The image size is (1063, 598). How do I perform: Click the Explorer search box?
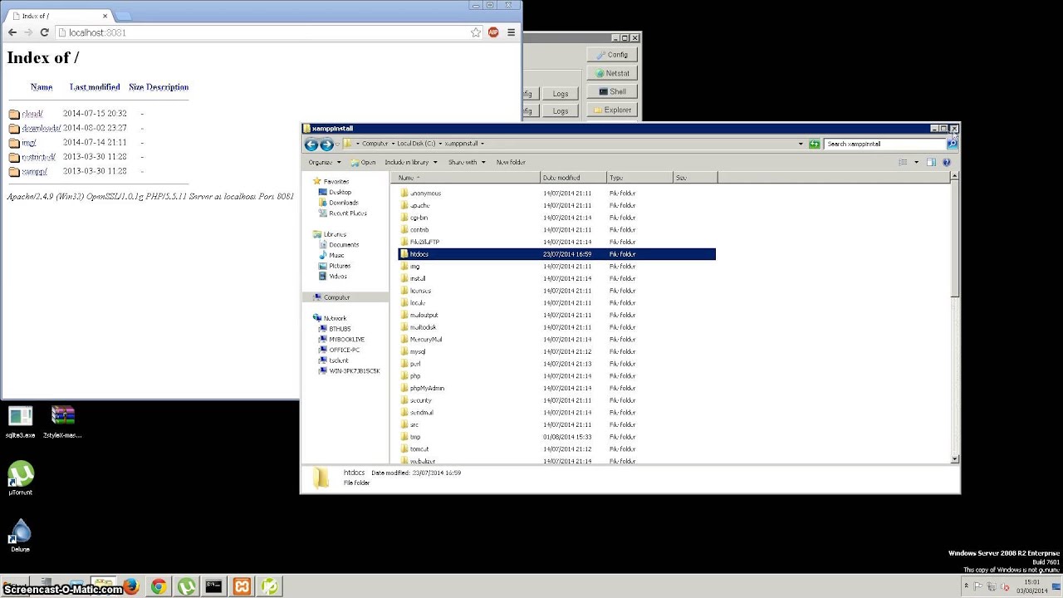pyautogui.click(x=885, y=144)
